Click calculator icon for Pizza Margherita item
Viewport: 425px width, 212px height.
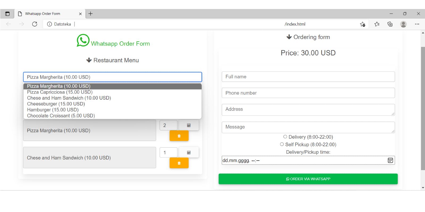[x=189, y=125]
